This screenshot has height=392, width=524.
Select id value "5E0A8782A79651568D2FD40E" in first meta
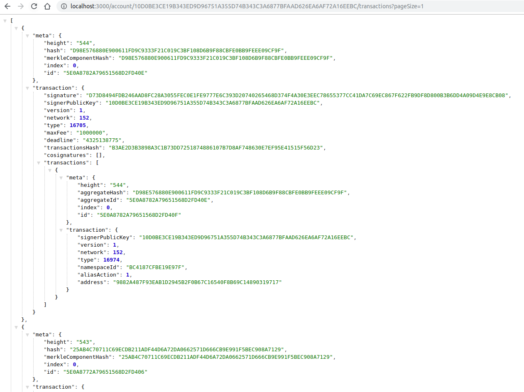[x=105, y=73]
